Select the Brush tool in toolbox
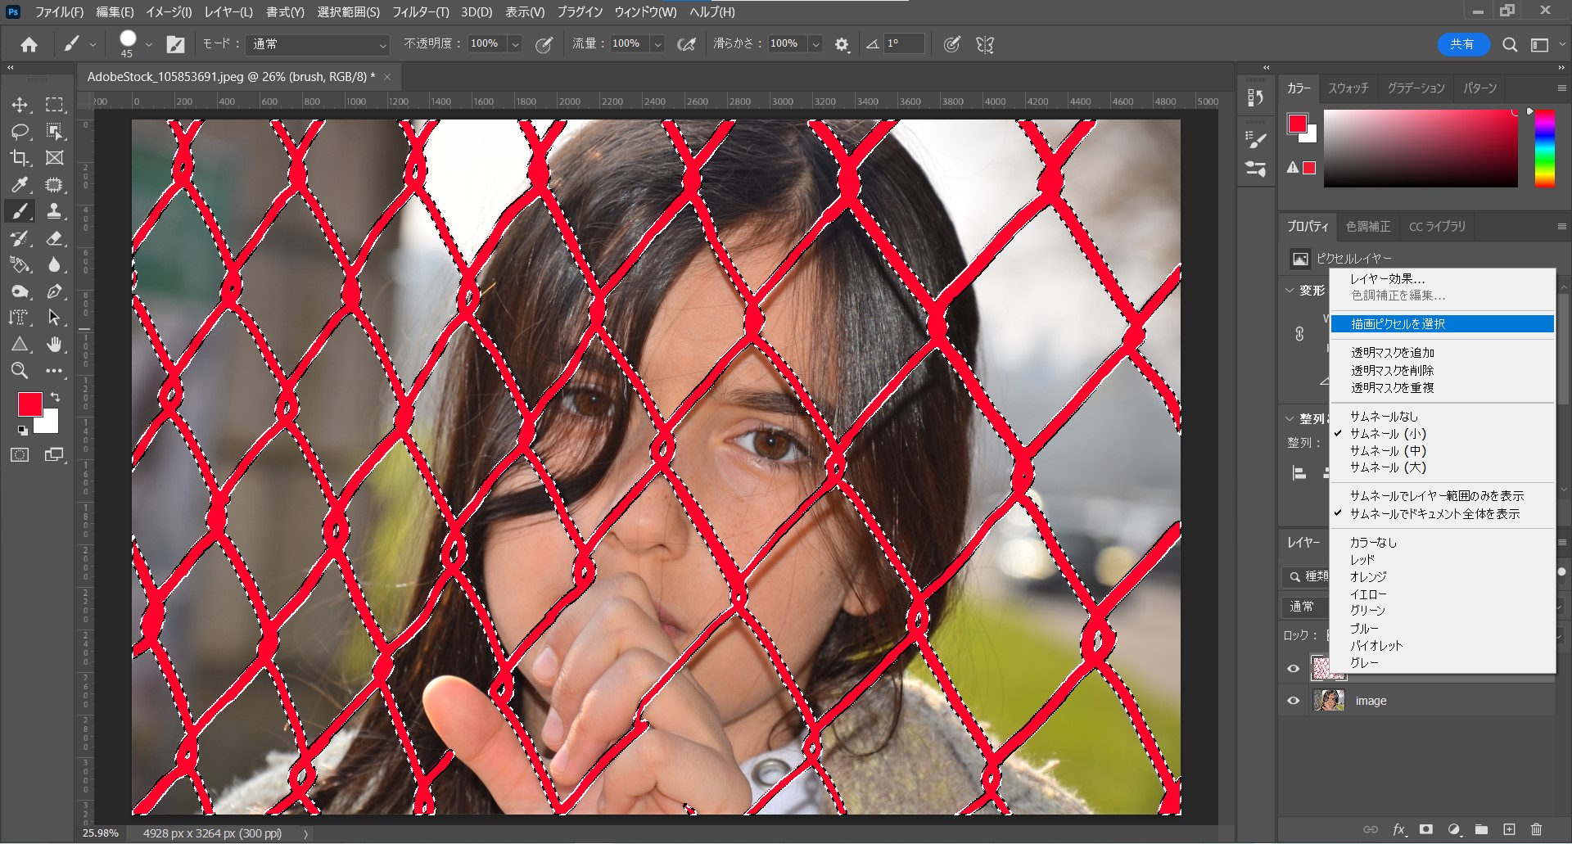This screenshot has width=1572, height=844. coord(20,211)
